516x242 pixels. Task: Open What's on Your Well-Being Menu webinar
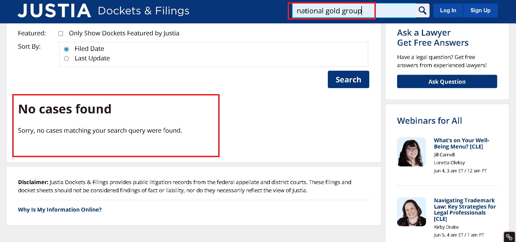tap(461, 143)
